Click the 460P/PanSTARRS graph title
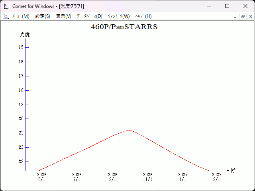 (124, 27)
